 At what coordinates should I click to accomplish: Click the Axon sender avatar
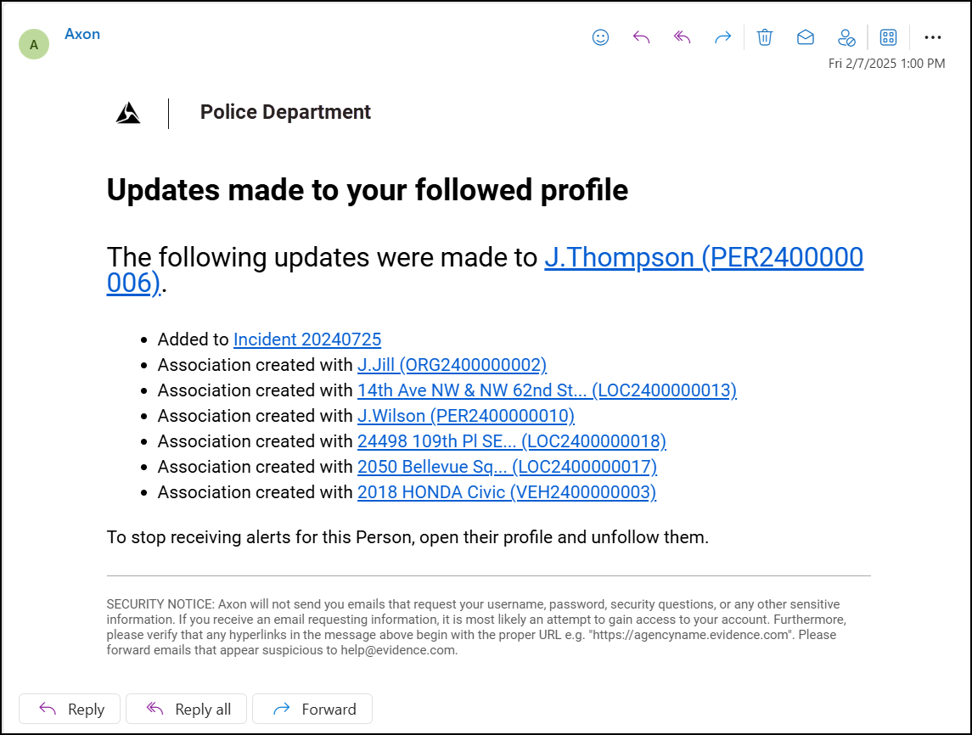coord(34,43)
